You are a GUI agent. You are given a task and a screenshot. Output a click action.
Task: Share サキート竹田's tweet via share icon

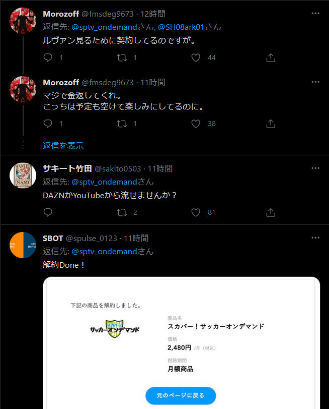tap(271, 213)
